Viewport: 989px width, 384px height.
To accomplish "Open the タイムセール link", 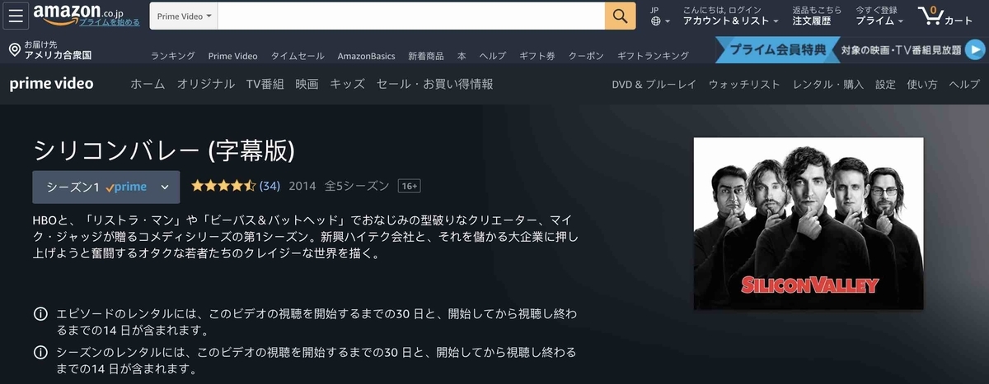I will coord(298,56).
